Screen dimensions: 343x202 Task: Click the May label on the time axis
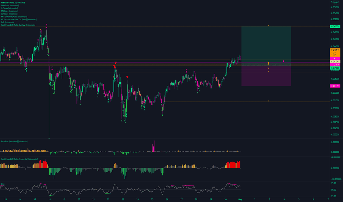[x=240, y=199]
